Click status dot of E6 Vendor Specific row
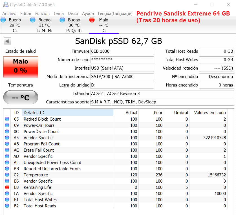Image resolution: width=236 pixels, height=215 pixels. coord(7,181)
